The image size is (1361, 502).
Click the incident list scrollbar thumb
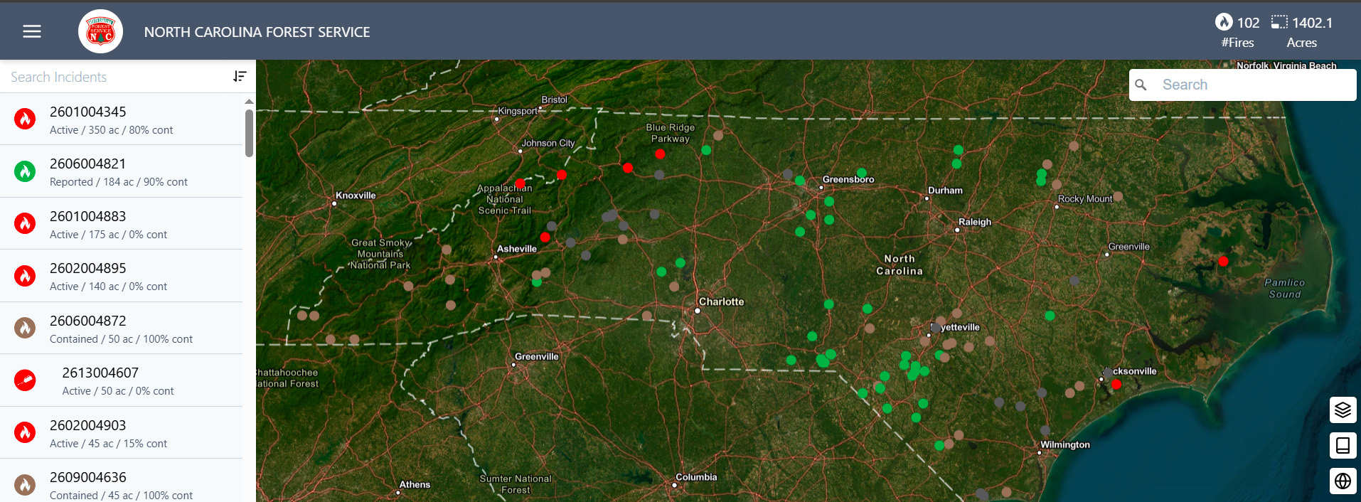point(249,132)
